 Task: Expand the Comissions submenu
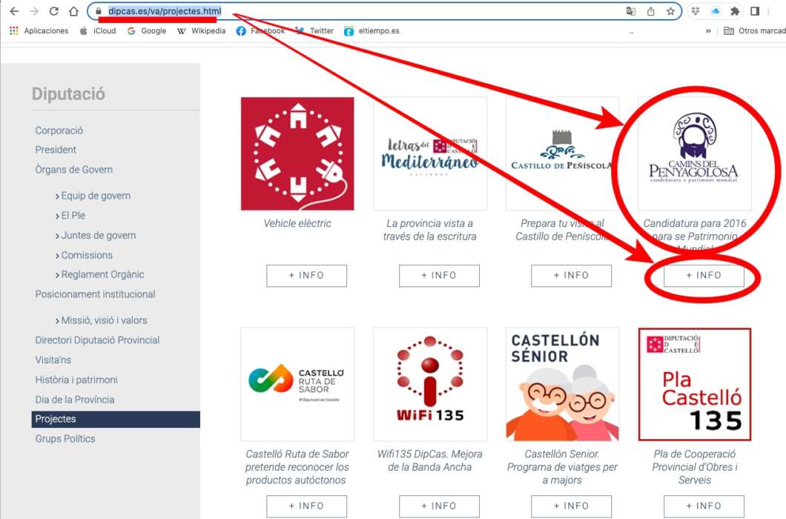point(85,255)
